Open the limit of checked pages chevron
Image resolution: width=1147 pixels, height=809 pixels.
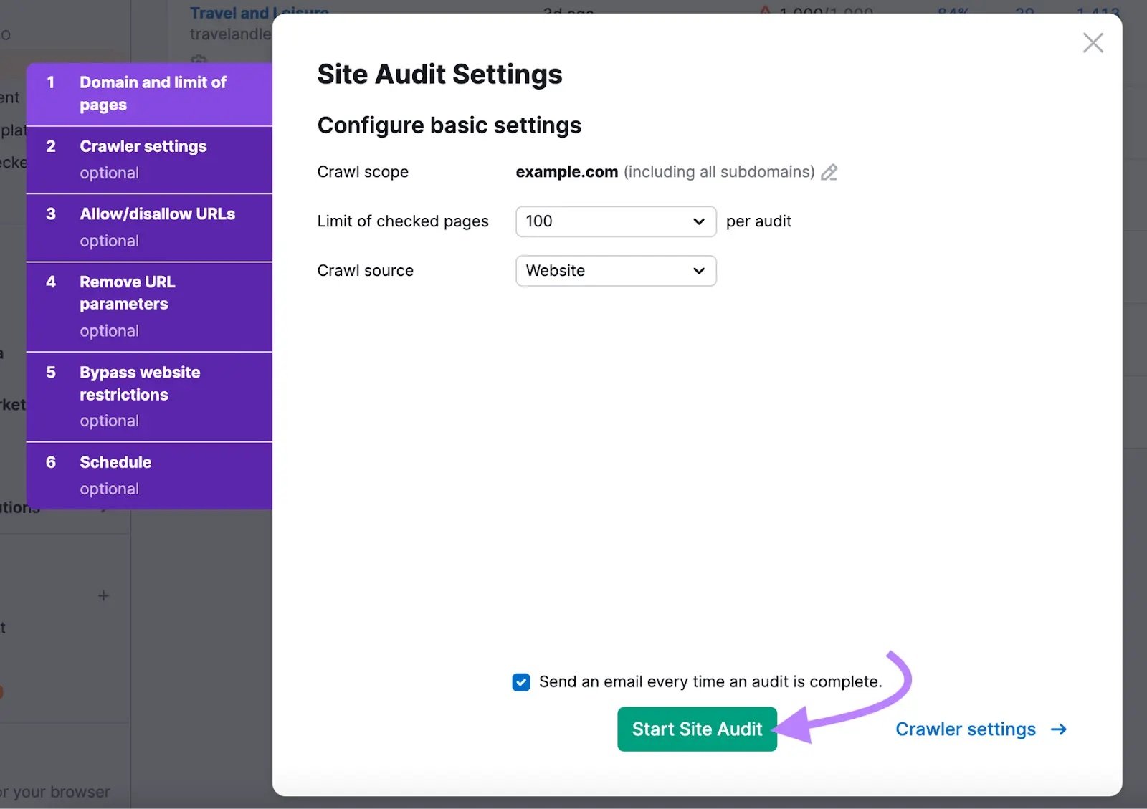click(x=698, y=221)
